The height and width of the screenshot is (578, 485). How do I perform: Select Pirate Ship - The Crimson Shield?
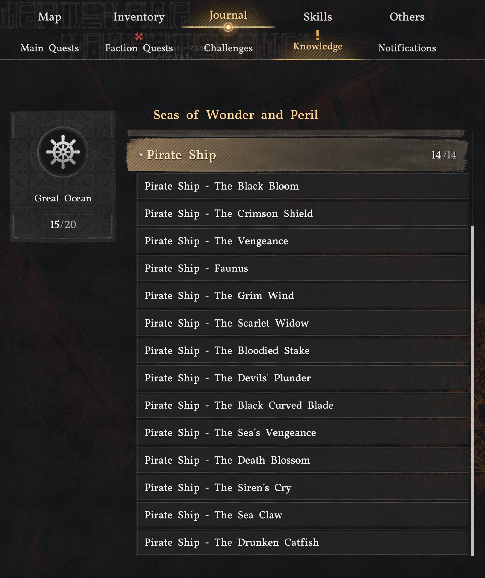pyautogui.click(x=302, y=213)
